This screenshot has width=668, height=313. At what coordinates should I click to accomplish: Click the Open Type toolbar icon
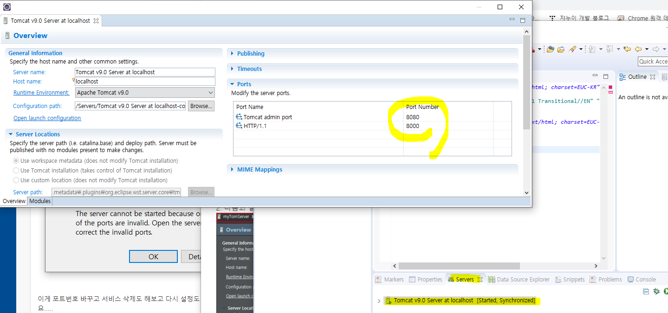click(551, 49)
